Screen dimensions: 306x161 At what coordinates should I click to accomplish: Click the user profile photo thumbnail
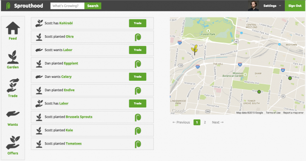[253, 6]
